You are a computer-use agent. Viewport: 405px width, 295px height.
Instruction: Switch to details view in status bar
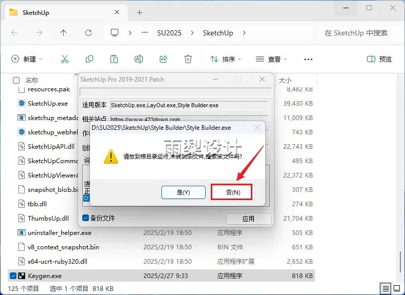[x=386, y=288]
